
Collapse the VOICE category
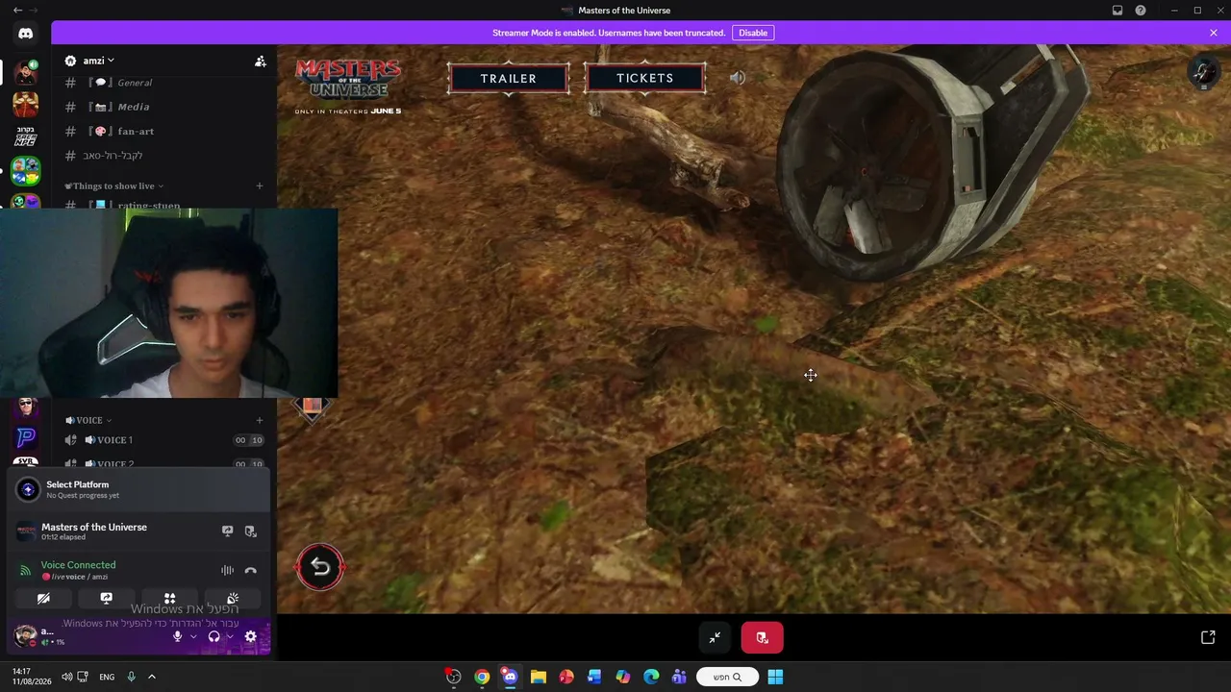[x=88, y=420]
